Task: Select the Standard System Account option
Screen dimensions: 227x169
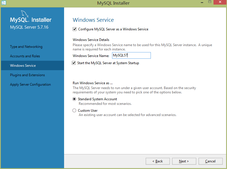Action: coord(74,99)
